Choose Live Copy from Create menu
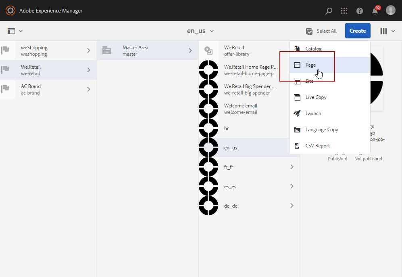This screenshot has height=277, width=402. click(330, 97)
